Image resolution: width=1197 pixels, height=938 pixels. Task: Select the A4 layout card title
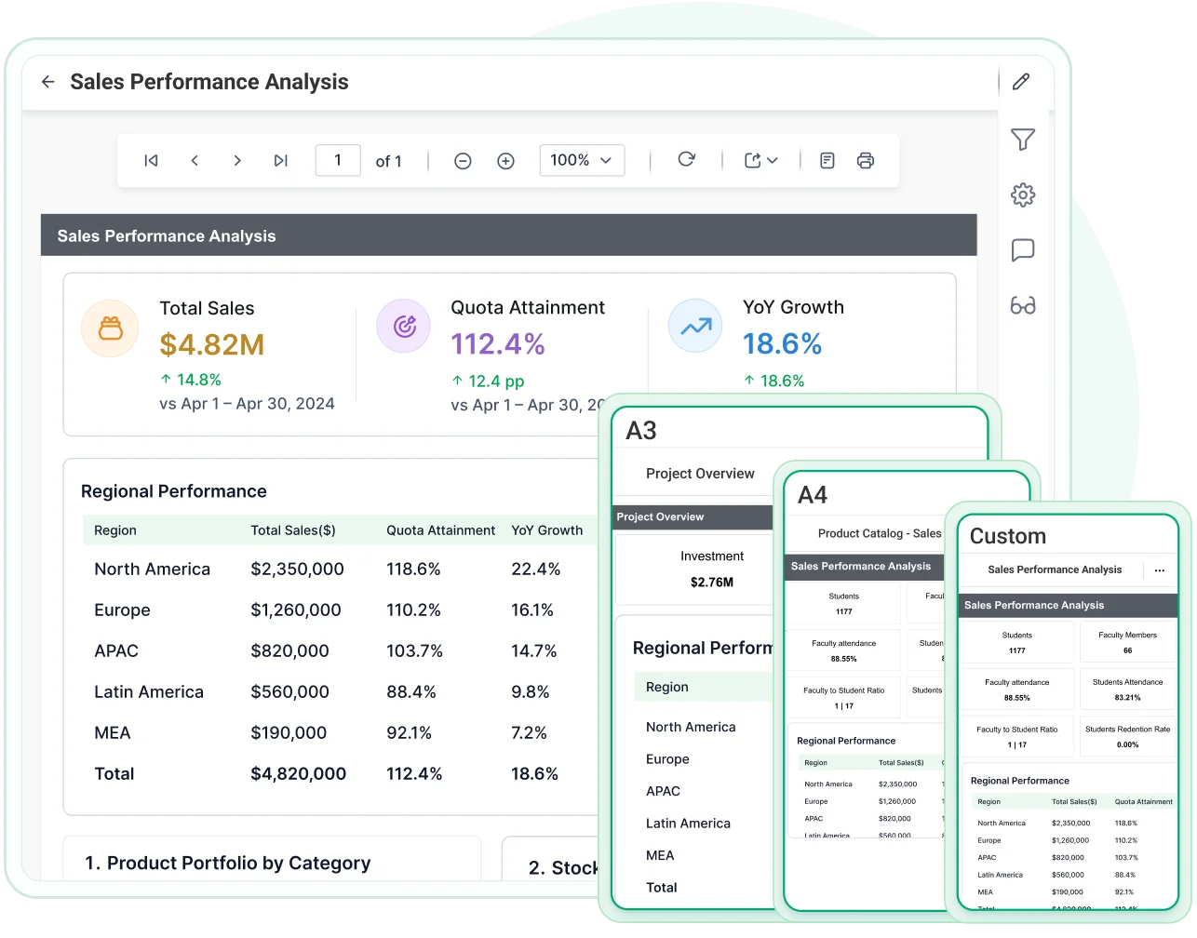point(813,495)
